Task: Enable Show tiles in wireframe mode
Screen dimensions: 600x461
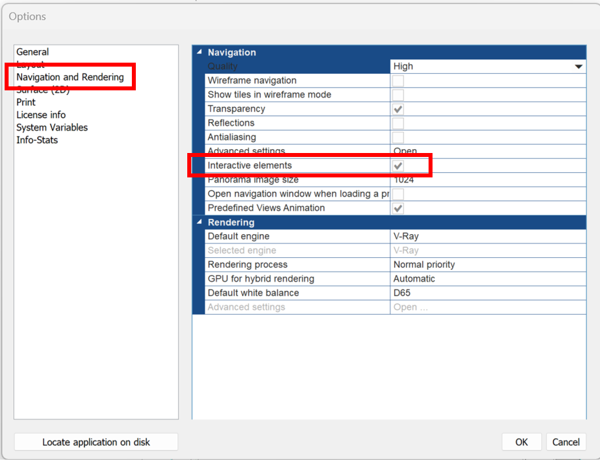Action: pyautogui.click(x=398, y=94)
